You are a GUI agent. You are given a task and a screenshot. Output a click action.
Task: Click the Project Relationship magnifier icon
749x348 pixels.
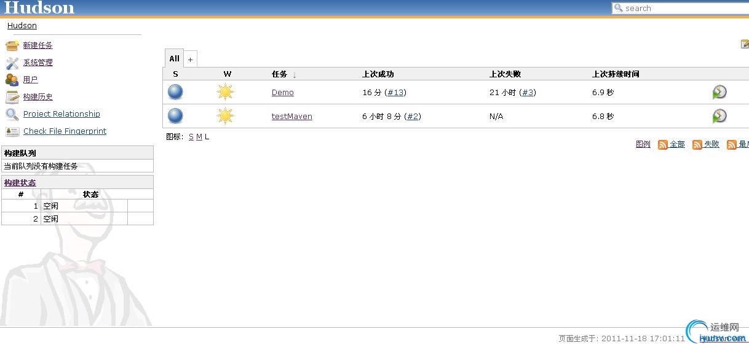pyautogui.click(x=12, y=114)
